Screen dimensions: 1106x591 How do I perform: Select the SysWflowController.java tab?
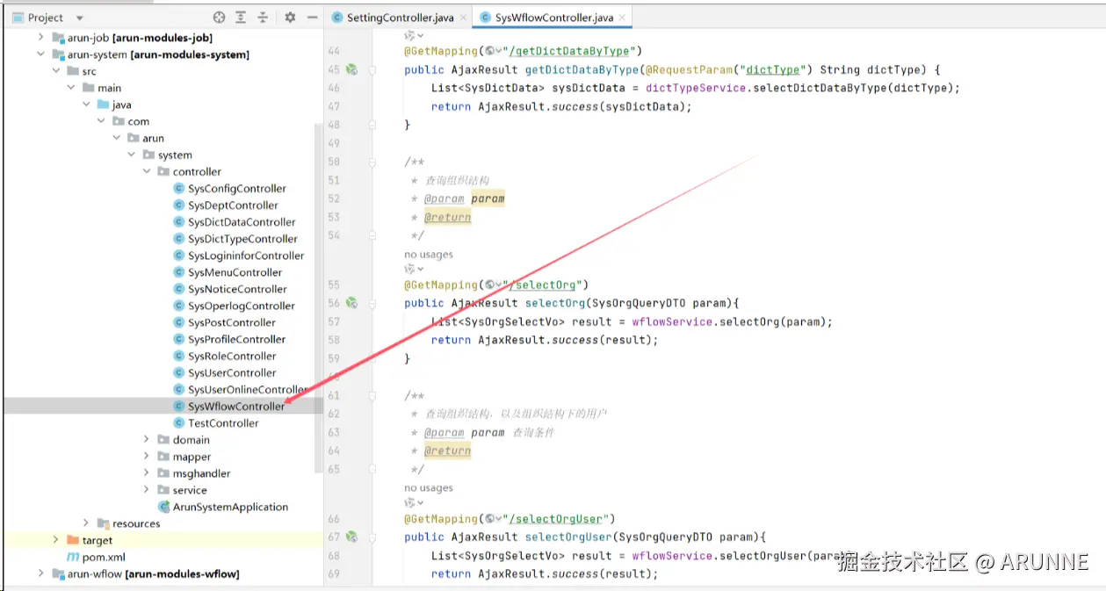coord(553,17)
